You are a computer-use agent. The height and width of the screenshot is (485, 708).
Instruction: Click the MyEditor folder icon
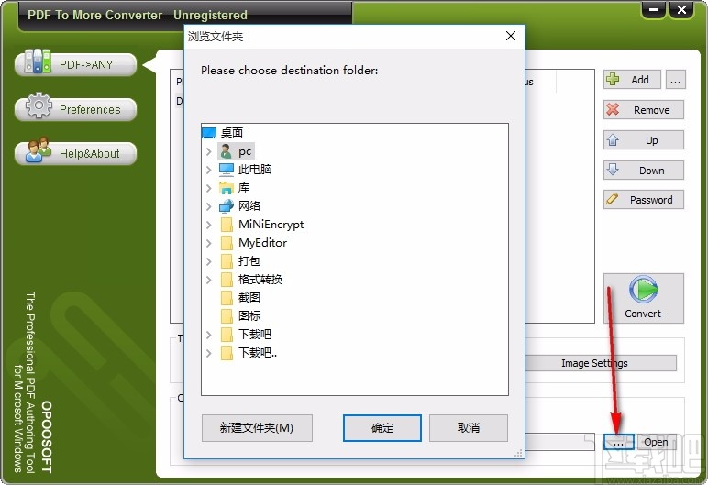[x=227, y=243]
